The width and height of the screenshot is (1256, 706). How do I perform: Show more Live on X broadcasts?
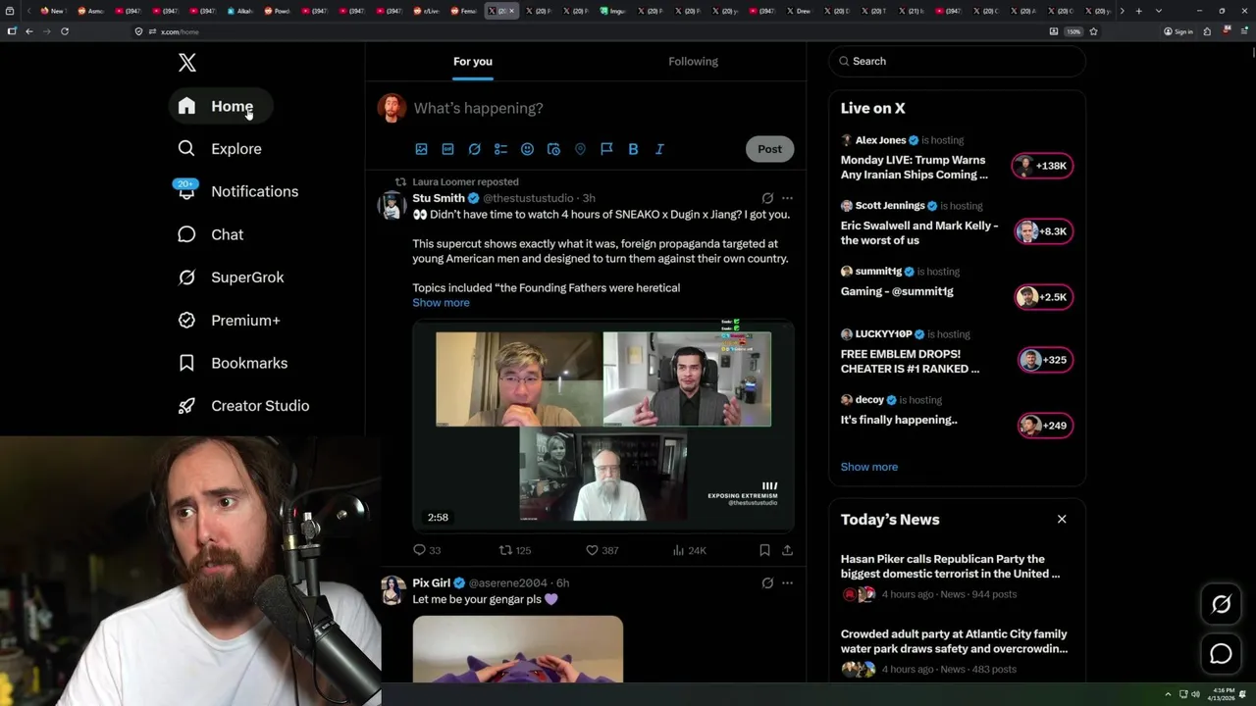(x=868, y=467)
